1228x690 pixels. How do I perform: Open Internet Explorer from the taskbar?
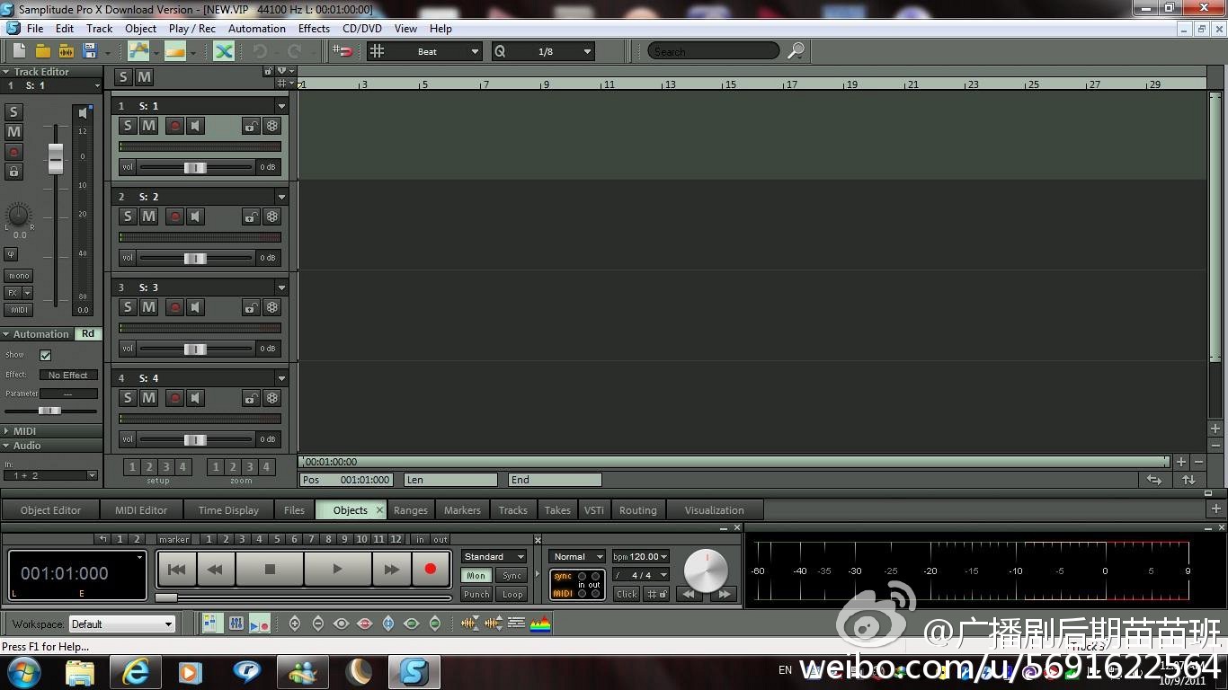point(136,671)
